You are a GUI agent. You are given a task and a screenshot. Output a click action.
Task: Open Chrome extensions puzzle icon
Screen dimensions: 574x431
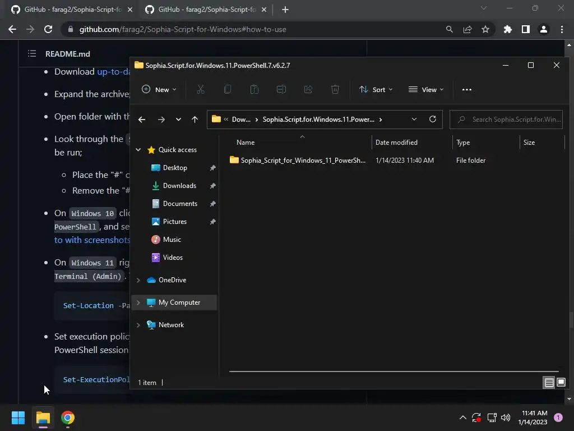(508, 29)
